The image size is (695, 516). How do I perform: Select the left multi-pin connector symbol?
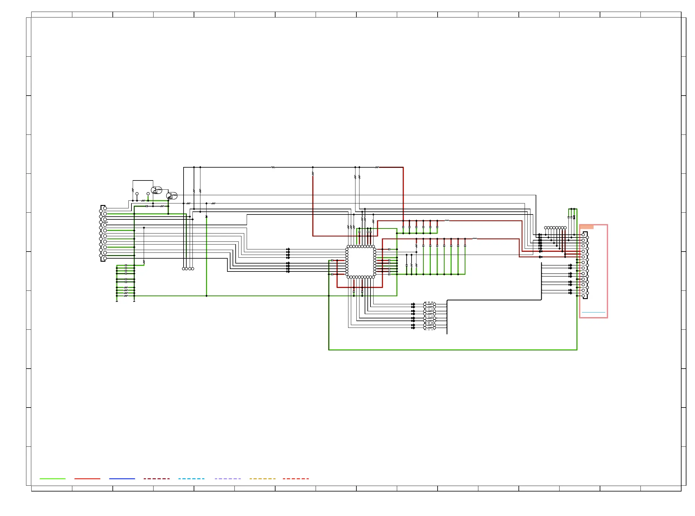[x=103, y=233]
